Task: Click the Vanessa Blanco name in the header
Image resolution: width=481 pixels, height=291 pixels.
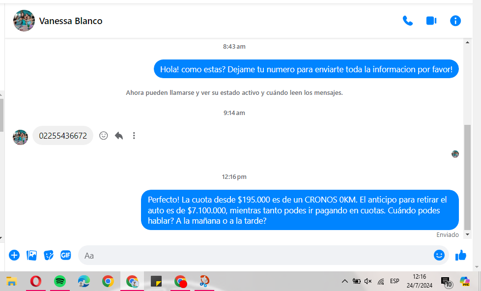Action: (71, 21)
